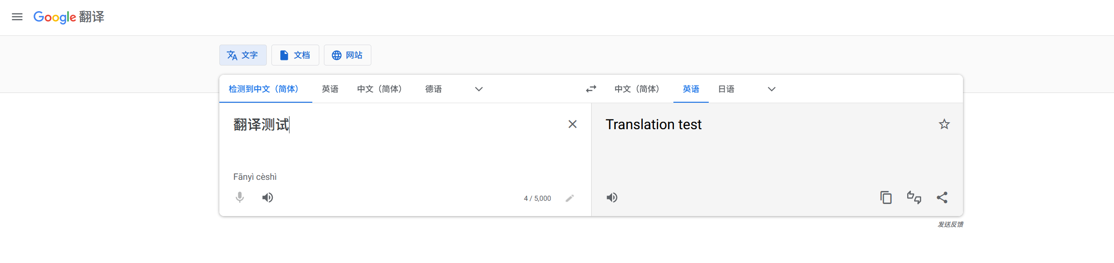Select 英语 as the source language
This screenshot has width=1114, height=263.
(x=330, y=89)
